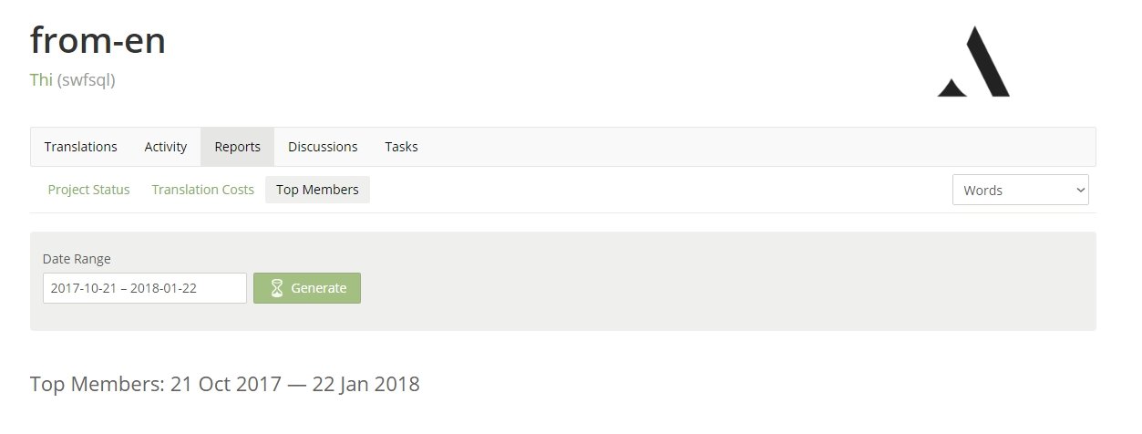Go to the Discussions tab
Screen dimensions: 1142x434
coord(323,147)
